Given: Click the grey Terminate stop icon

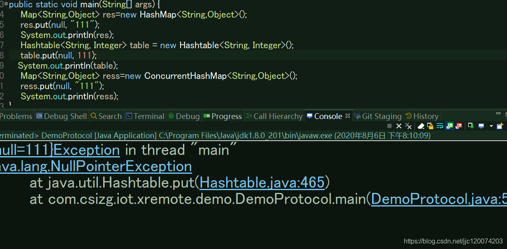Looking at the screenshot, I should click(389, 126).
